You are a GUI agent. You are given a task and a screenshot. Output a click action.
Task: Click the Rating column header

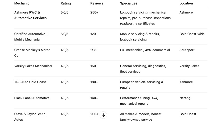coord(65,3)
